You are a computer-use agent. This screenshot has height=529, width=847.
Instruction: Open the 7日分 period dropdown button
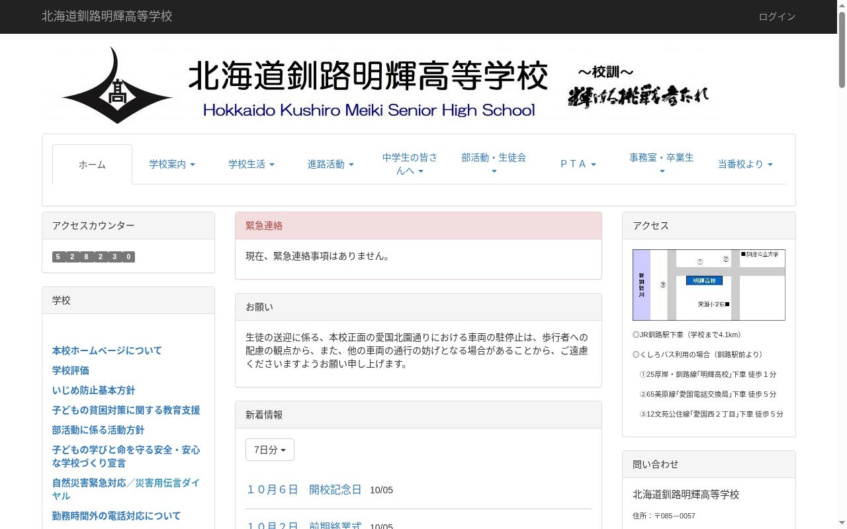pyautogui.click(x=270, y=450)
